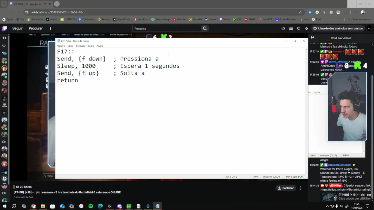
Task: Open the Superflix bookmark
Action: [x=195, y=20]
